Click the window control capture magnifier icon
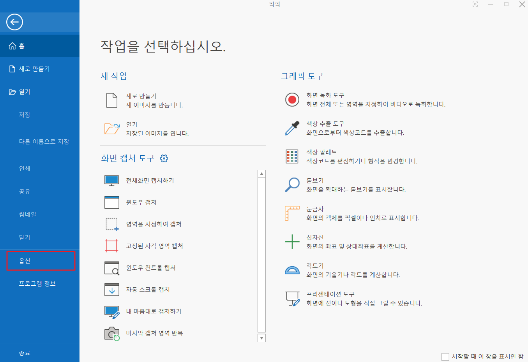The image size is (528, 362). [112, 268]
